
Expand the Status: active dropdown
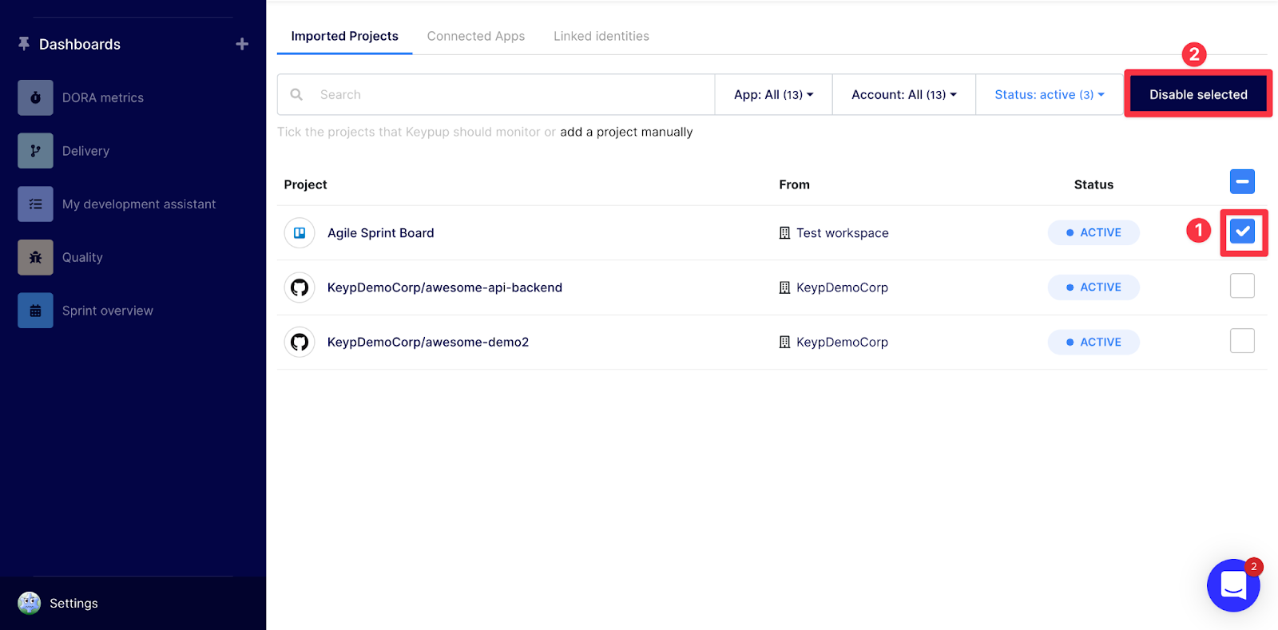pyautogui.click(x=1049, y=94)
